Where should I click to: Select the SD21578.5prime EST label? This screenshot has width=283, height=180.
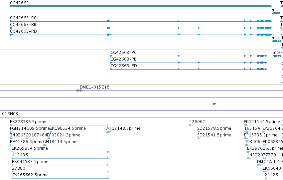[x=214, y=128]
